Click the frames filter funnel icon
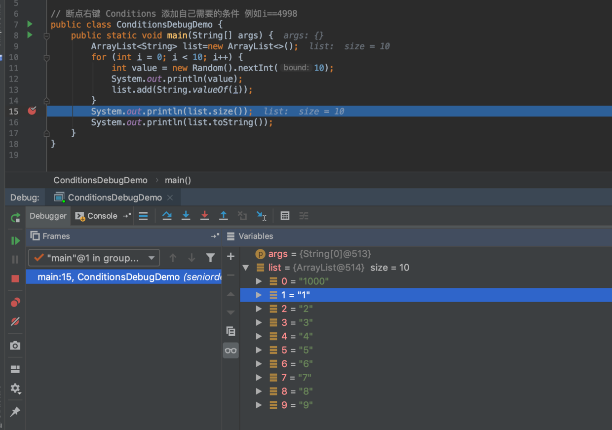 click(x=210, y=258)
